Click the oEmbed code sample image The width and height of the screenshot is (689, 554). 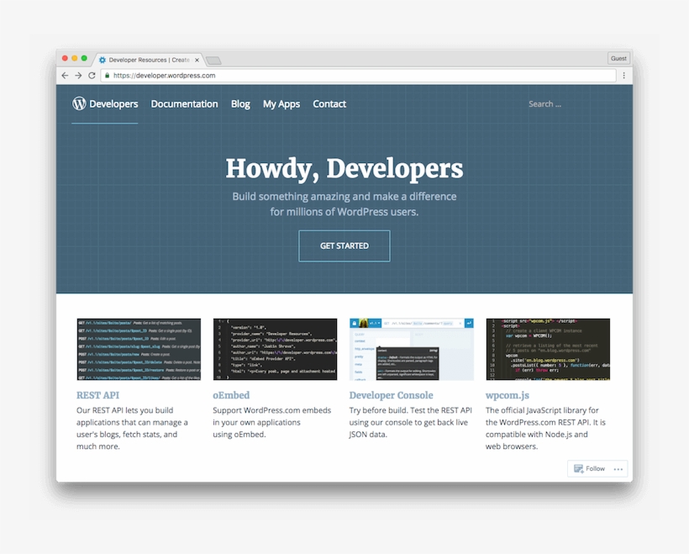275,348
